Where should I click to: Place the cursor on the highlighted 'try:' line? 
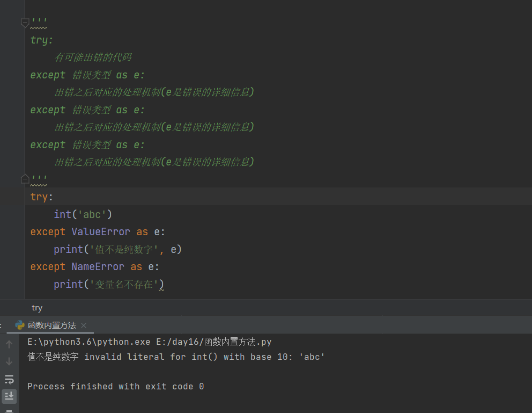click(41, 197)
